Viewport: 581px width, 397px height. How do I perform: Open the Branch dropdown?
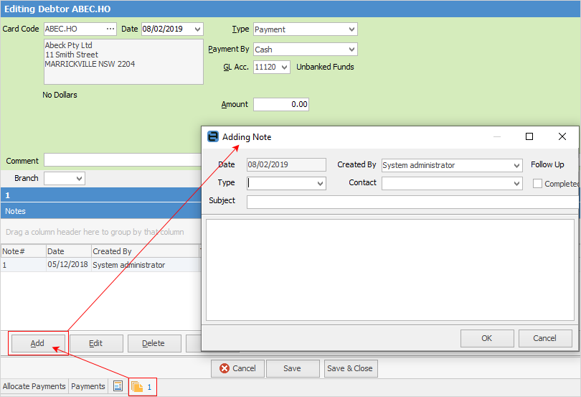[x=79, y=179]
